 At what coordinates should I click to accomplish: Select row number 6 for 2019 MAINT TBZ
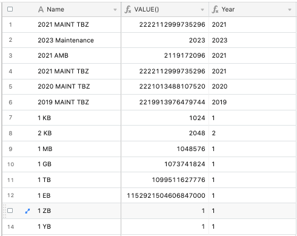coord(10,103)
